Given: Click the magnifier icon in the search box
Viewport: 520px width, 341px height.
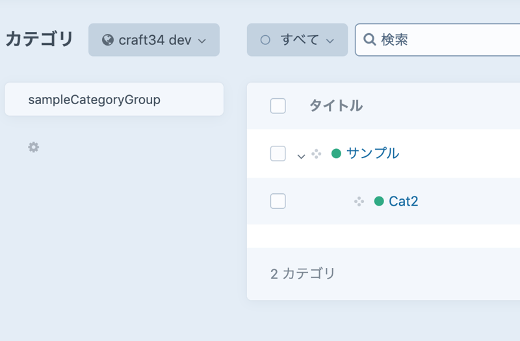Looking at the screenshot, I should 369,40.
